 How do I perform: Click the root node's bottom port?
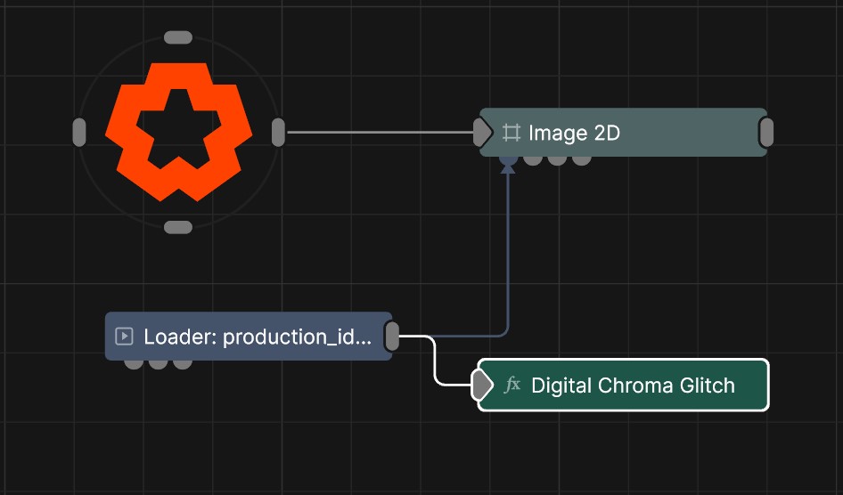pyautogui.click(x=178, y=227)
